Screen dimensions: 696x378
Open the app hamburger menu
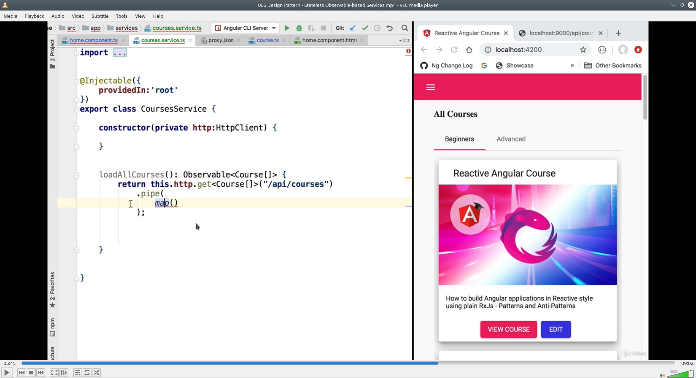click(x=431, y=87)
